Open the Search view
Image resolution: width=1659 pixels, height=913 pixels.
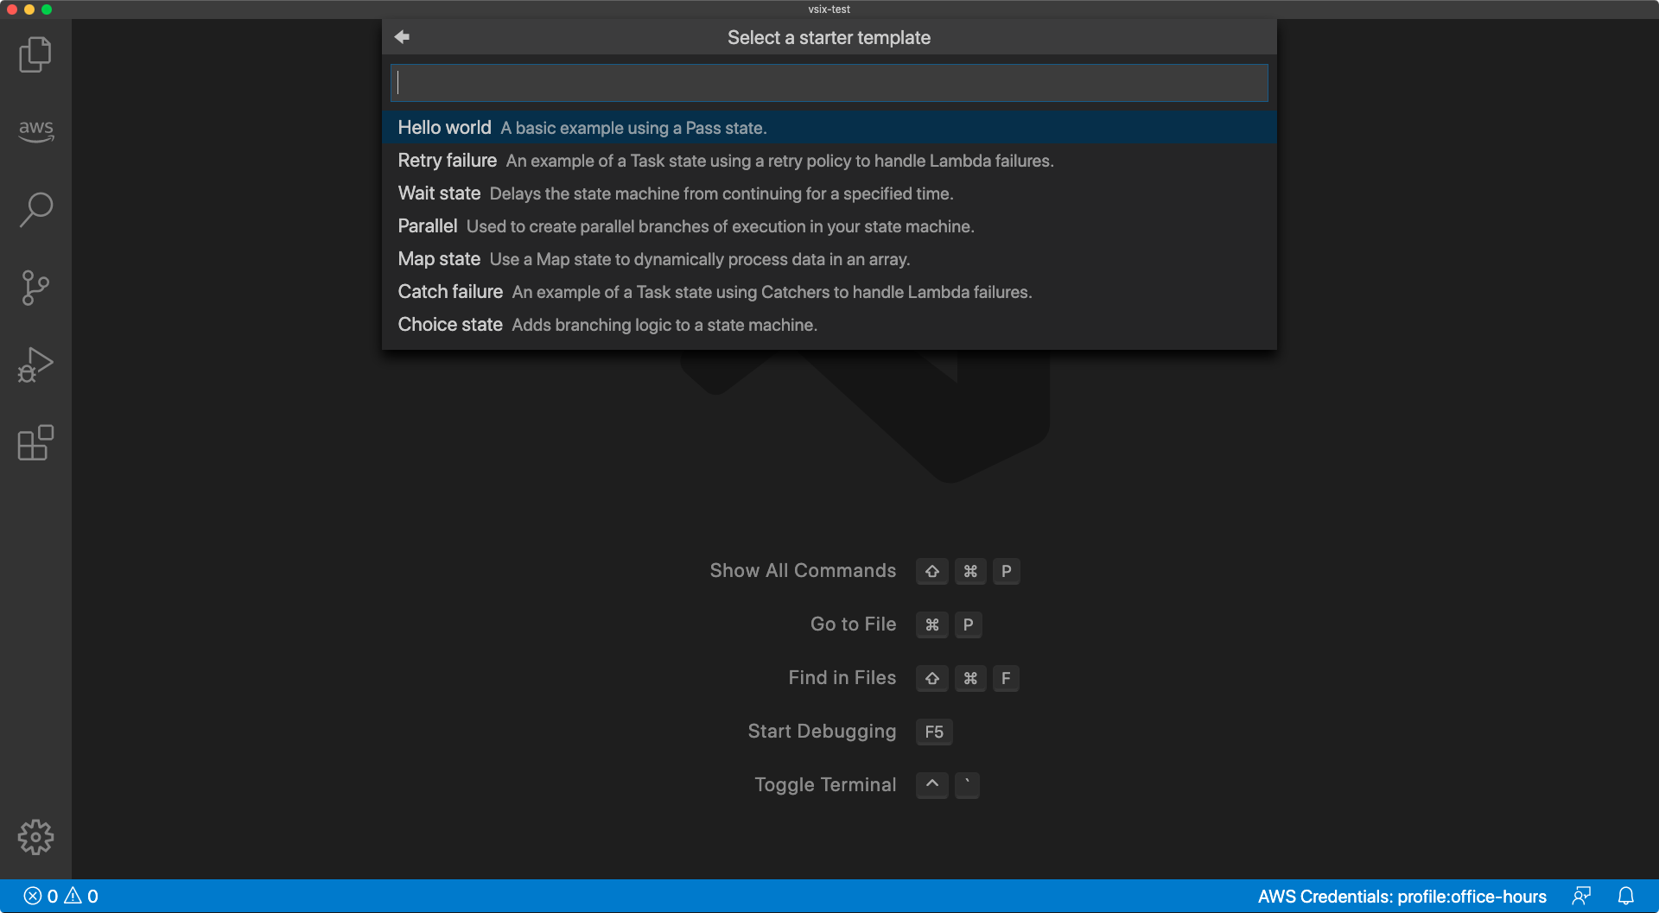[35, 209]
